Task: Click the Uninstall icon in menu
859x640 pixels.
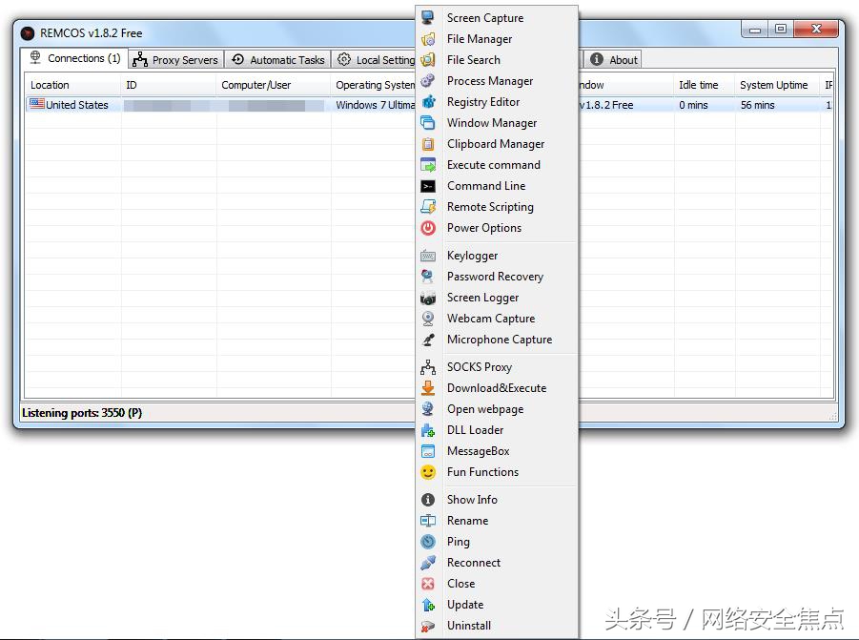Action: pyautogui.click(x=428, y=626)
